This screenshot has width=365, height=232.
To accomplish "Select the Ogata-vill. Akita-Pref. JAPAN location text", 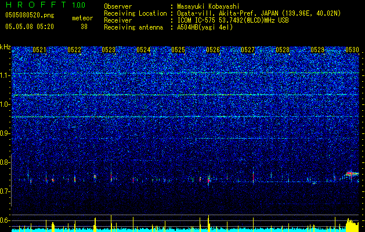I will tap(259, 13).
